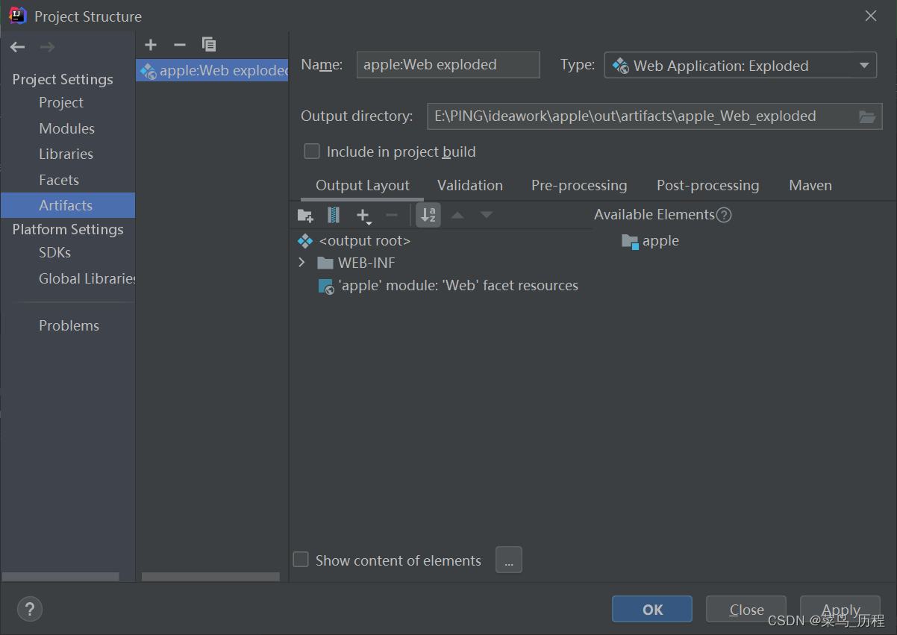Toggle alphabetical sorting of output elements
Image resolution: width=897 pixels, height=635 pixels.
click(x=428, y=215)
